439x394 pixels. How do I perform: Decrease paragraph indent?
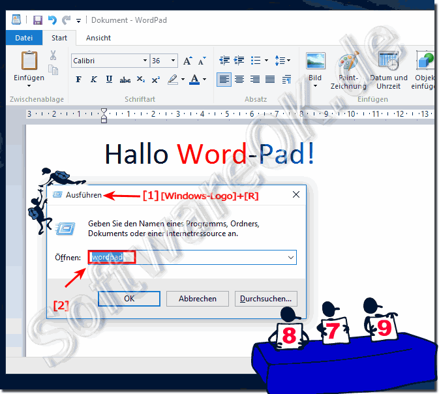point(224,60)
